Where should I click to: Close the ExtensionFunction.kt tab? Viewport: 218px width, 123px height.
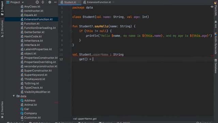pyautogui.click(x=113, y=2)
